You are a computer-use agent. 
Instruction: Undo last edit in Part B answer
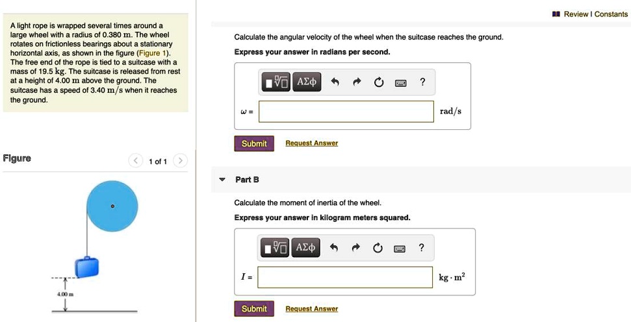[335, 248]
